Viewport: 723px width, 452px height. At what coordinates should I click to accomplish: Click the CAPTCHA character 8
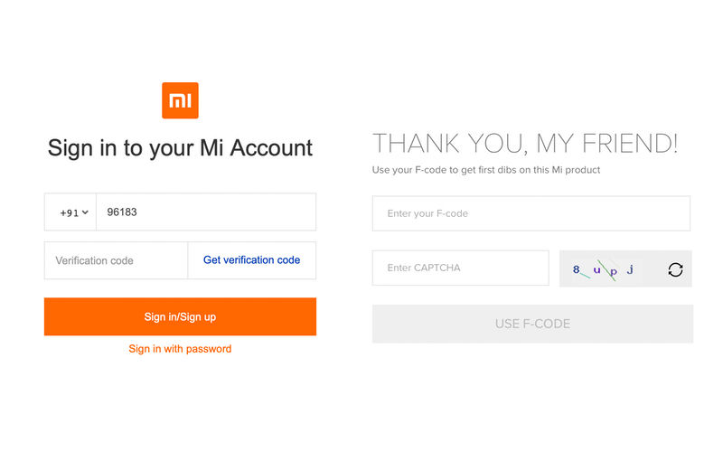point(577,269)
